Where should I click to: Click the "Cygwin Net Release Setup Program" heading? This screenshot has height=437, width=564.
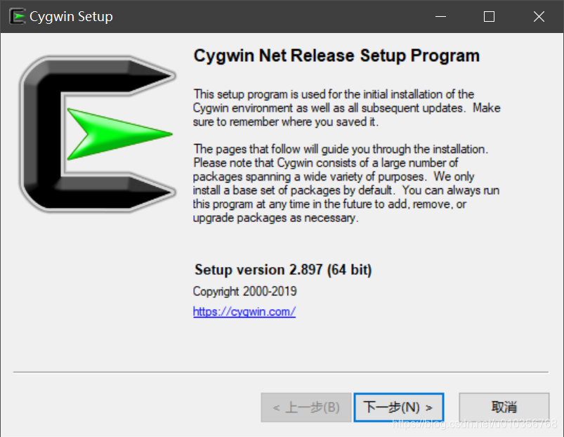click(x=336, y=56)
